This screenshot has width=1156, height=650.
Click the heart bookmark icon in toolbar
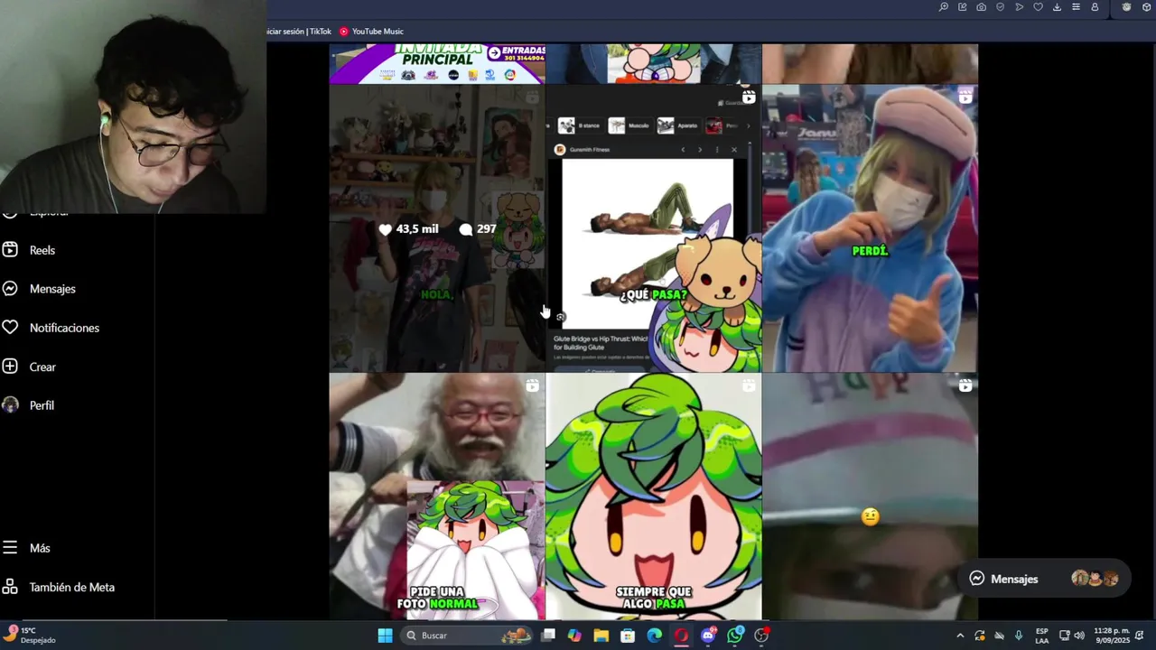[x=1039, y=7]
